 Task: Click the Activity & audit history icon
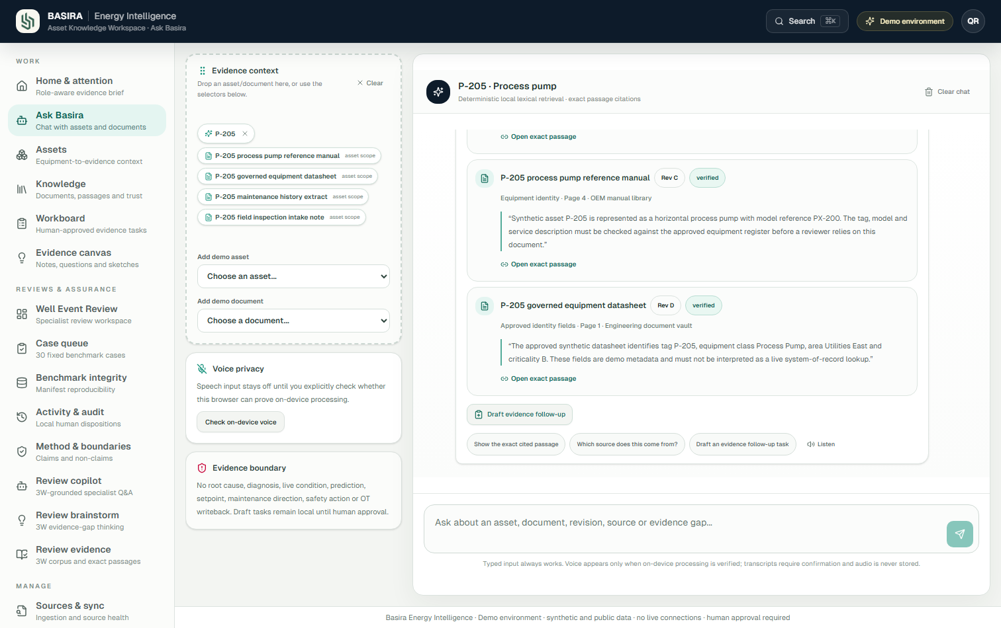point(22,417)
